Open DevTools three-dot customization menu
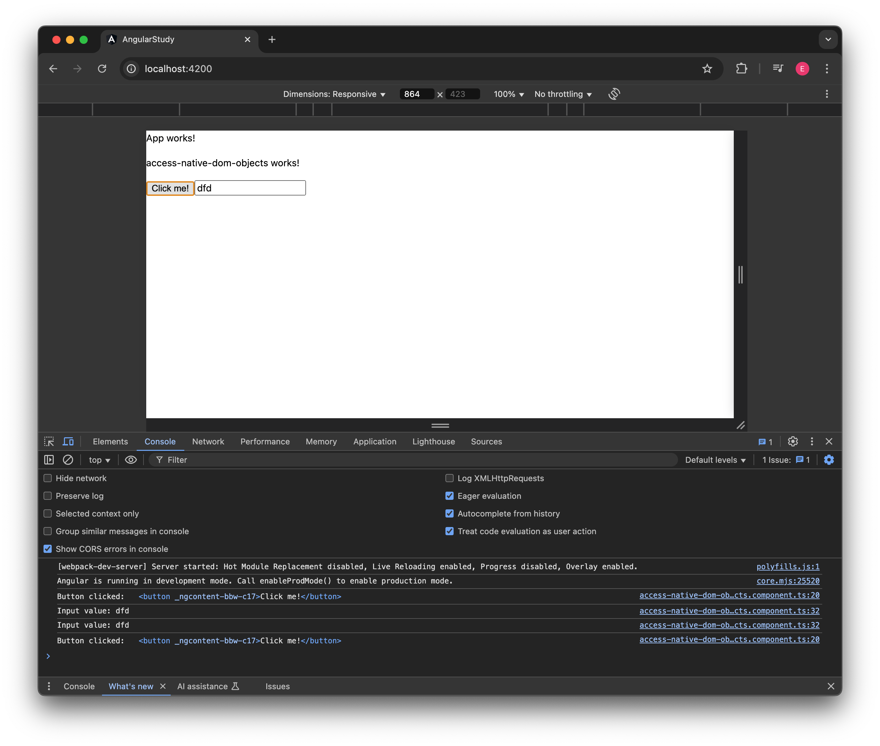The height and width of the screenshot is (746, 880). (812, 441)
